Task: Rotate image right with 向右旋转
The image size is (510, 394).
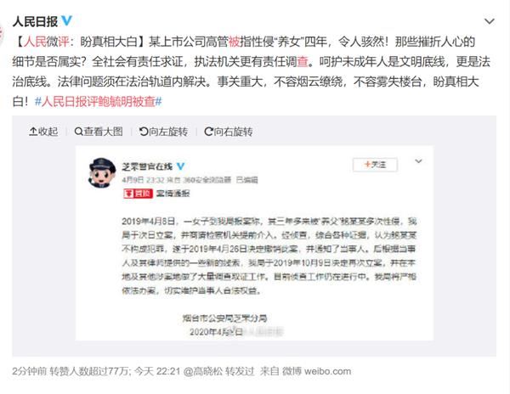Action: [x=229, y=132]
